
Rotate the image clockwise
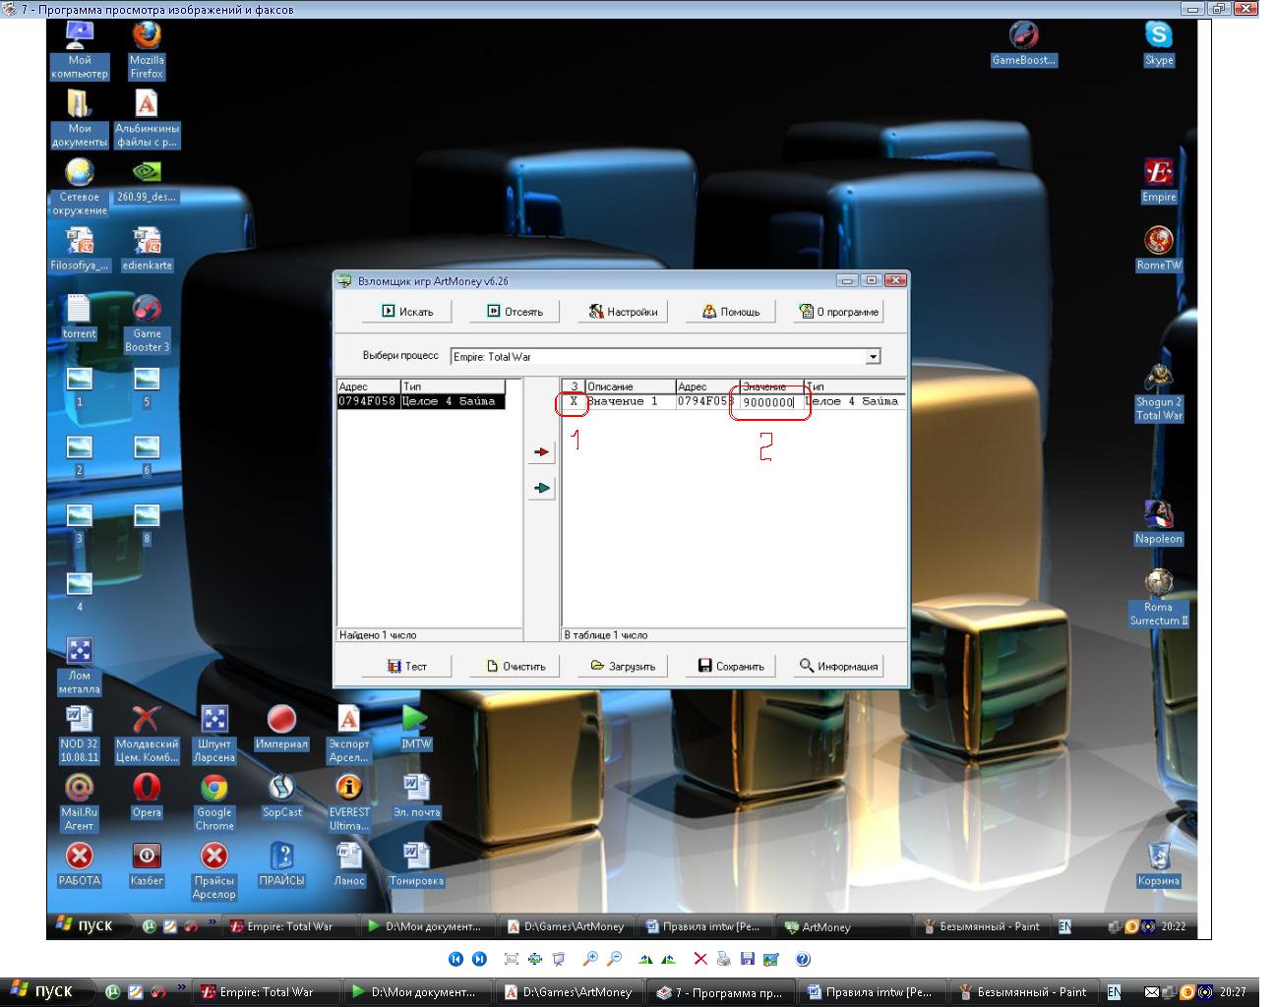click(645, 959)
